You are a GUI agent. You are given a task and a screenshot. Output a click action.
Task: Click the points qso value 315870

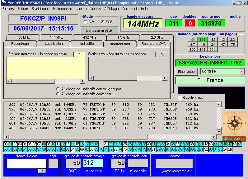pos(211,23)
